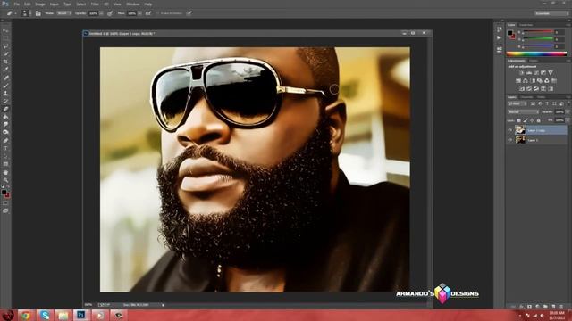
Task: Open the Essentials workspace dropdown
Action: point(551,13)
